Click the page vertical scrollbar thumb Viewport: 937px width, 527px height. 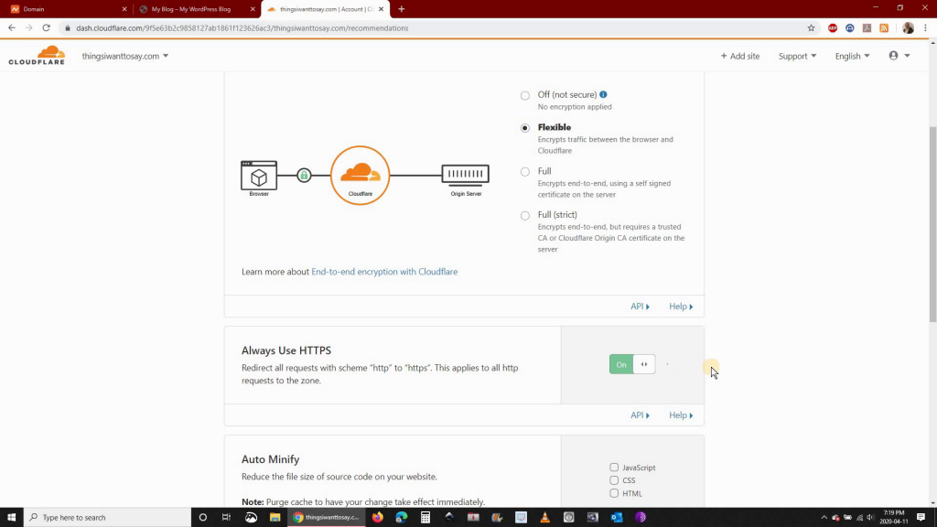(x=932, y=224)
